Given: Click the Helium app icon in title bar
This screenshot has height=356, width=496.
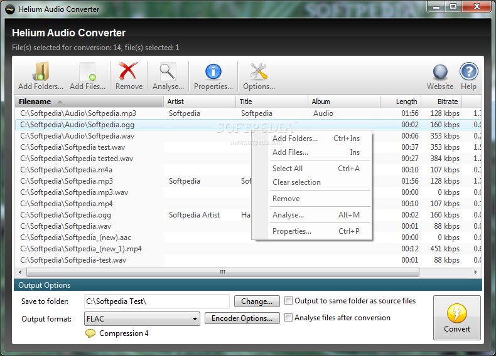Looking at the screenshot, I should coord(11,9).
